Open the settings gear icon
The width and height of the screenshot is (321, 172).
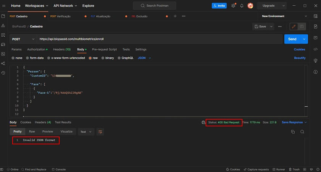coord(233,6)
